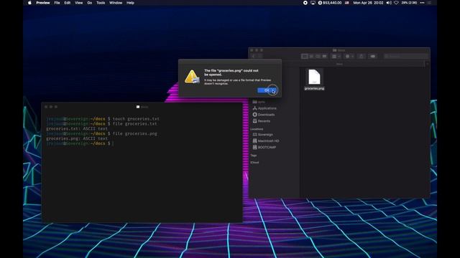Open the volume control in menu bar
Screen dimensions: 460x258
(389, 3)
